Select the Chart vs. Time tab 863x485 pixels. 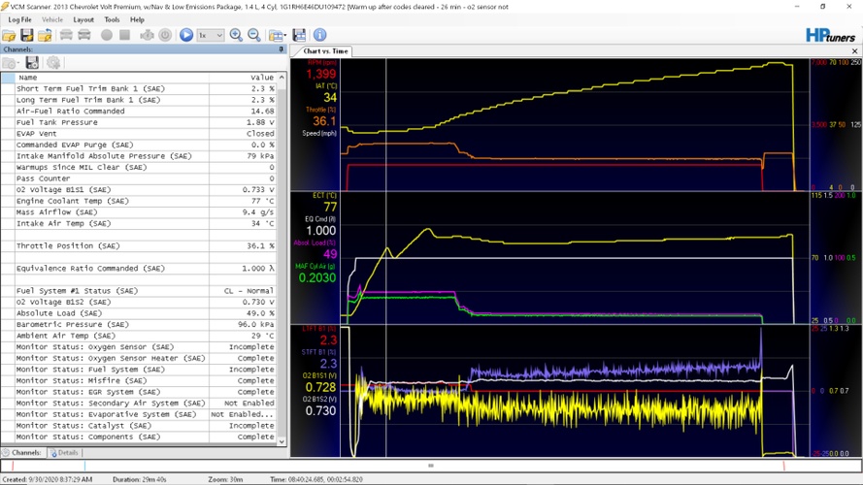pos(325,51)
